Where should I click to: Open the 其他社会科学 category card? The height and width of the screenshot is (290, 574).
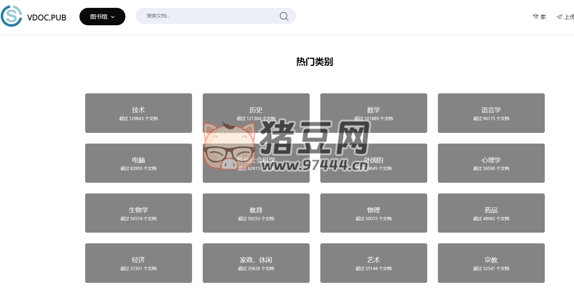pos(256,163)
